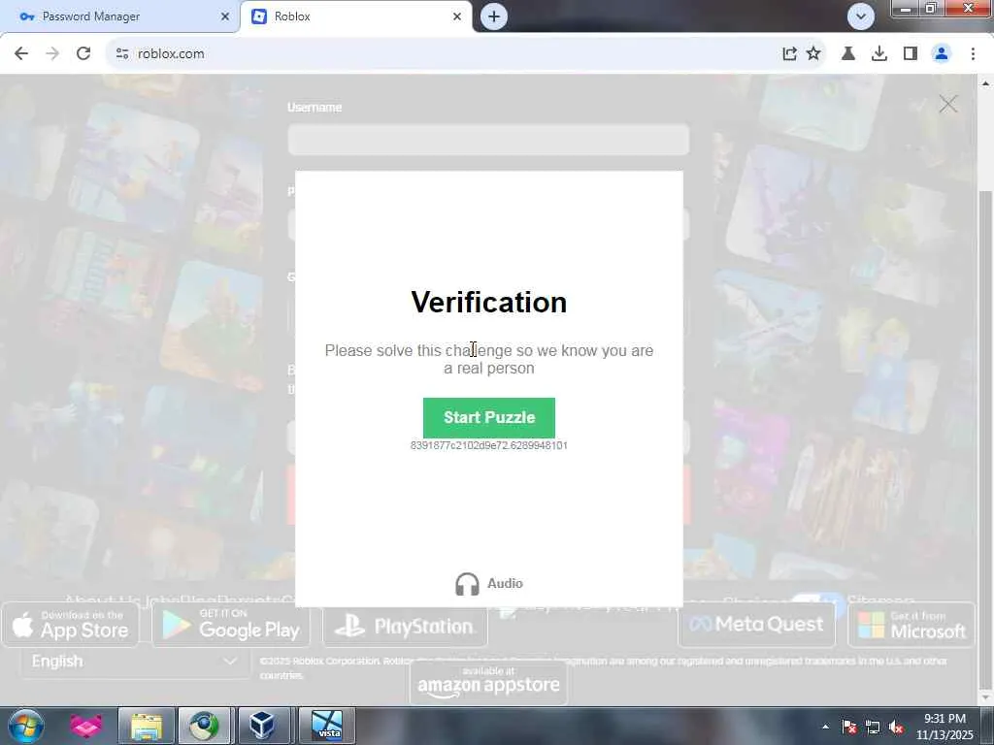Image resolution: width=994 pixels, height=745 pixels.
Task: Open the Chrome profile menu
Action: pyautogui.click(x=942, y=54)
